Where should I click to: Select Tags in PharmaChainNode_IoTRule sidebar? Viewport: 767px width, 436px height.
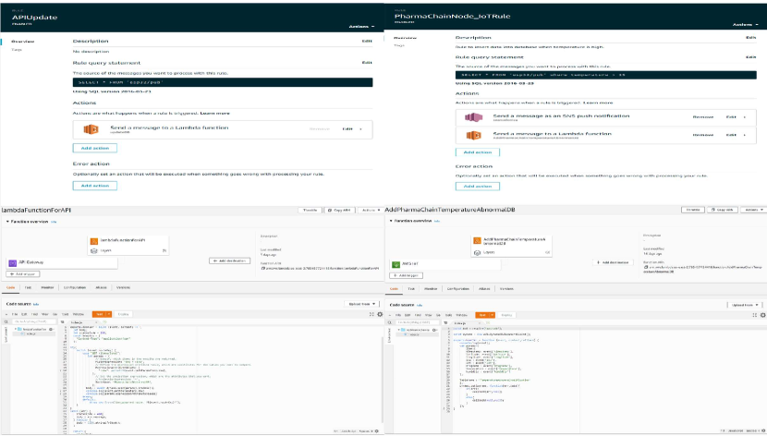click(399, 45)
